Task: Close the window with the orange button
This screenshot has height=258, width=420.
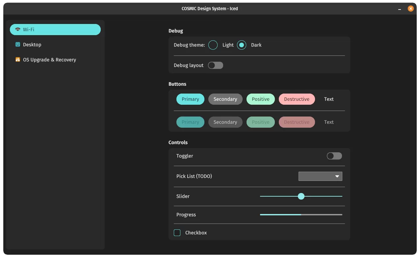Action: tap(410, 9)
